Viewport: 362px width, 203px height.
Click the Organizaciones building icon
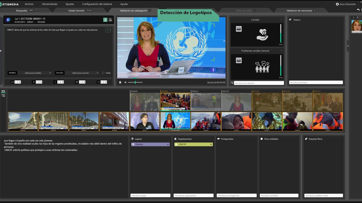(x=175, y=139)
